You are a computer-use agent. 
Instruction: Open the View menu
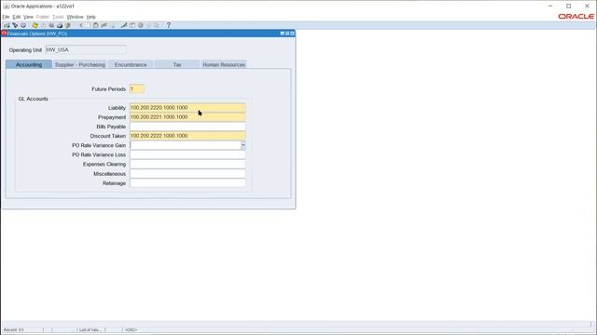click(x=29, y=17)
